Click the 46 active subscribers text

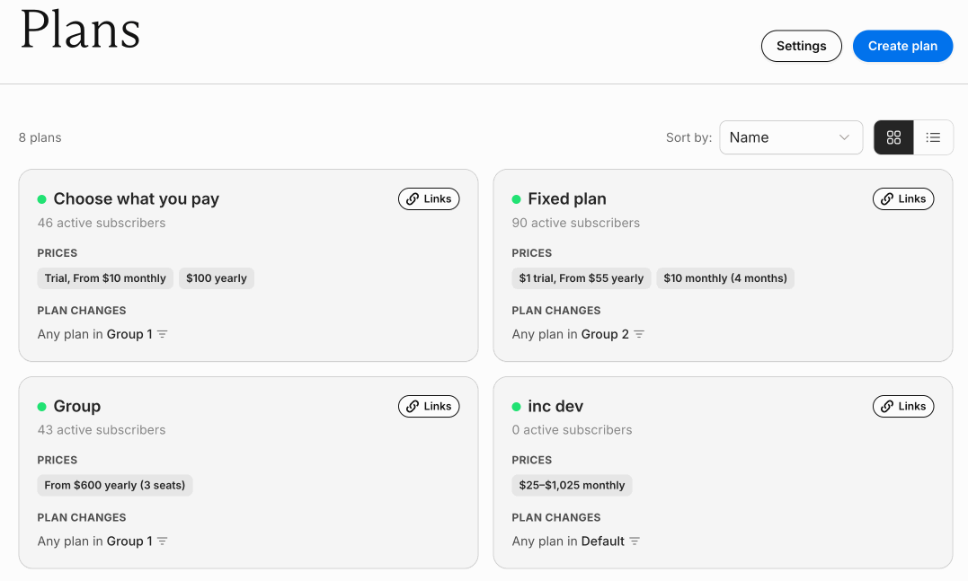tap(102, 223)
